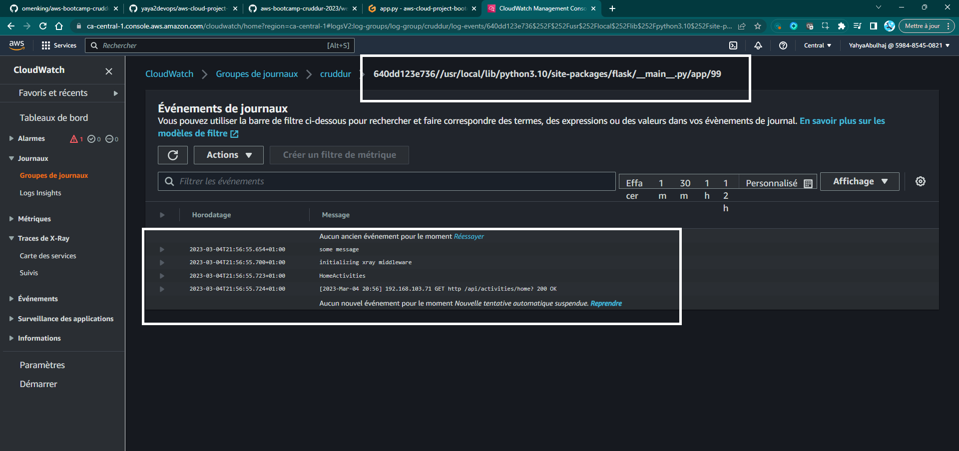Click the padlock site info icon
The image size is (959, 451).
click(78, 26)
